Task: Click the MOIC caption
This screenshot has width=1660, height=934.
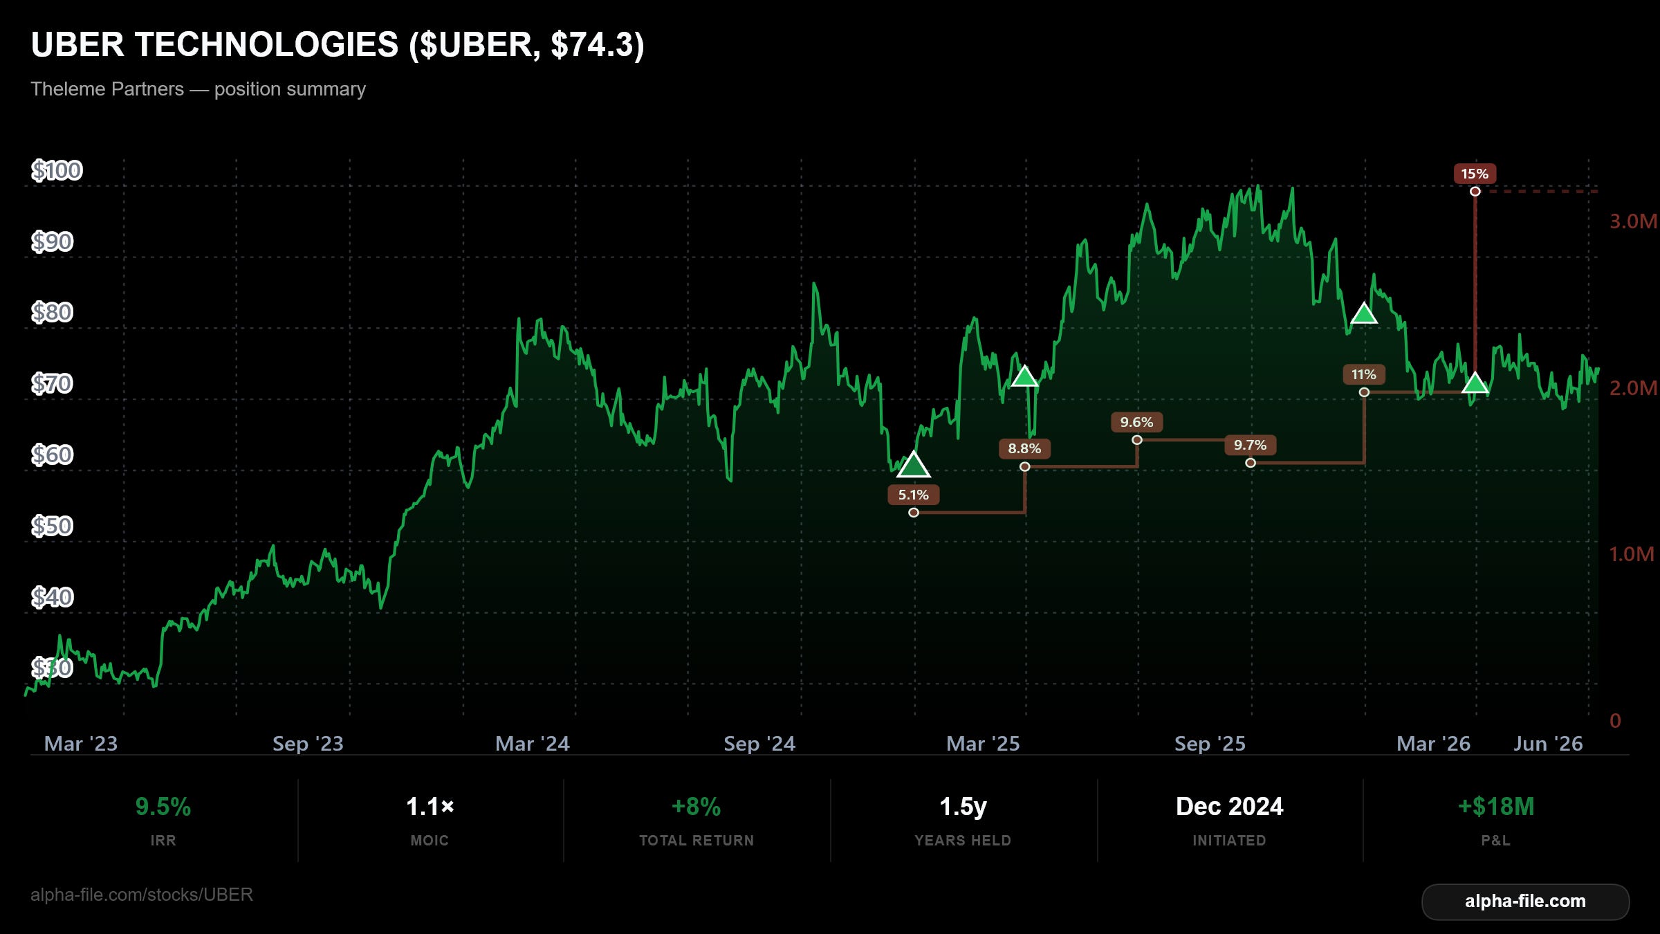Action: pos(430,841)
